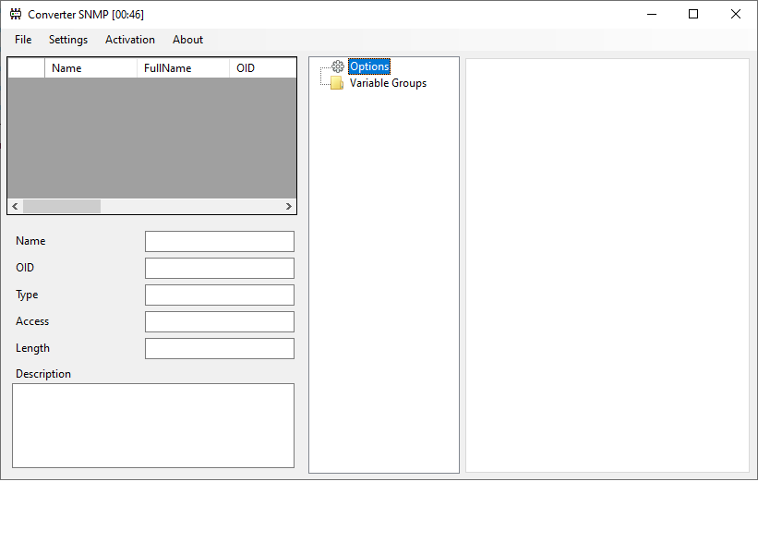Select the Variable Groups tree item
Viewport: 758px width, 554px height.
388,83
